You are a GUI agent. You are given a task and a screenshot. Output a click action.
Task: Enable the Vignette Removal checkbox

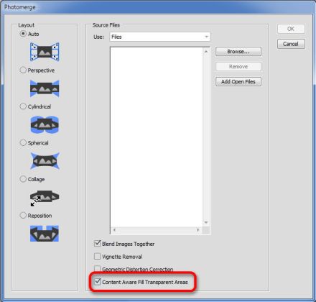[x=97, y=257]
